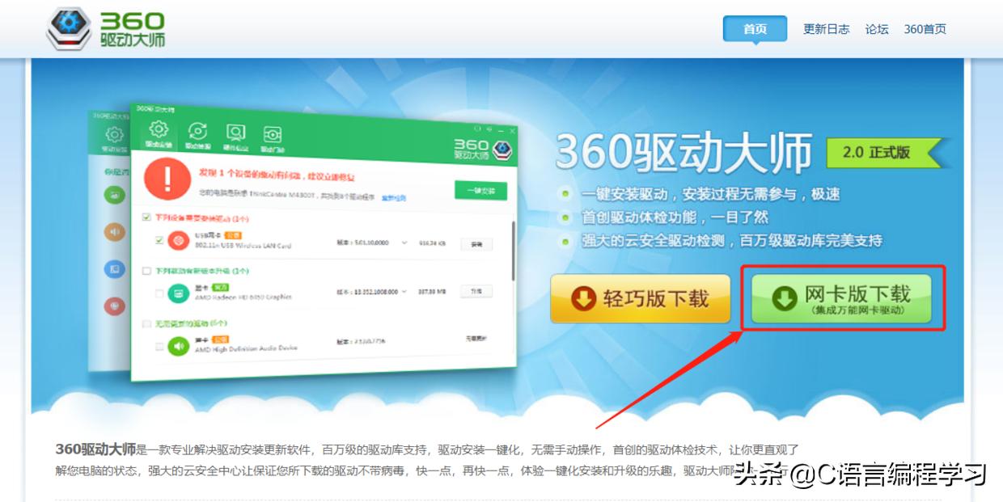Viewport: 1003px width, 502px height.
Task: Click the 轻巧版下载 download button
Action: tap(640, 298)
